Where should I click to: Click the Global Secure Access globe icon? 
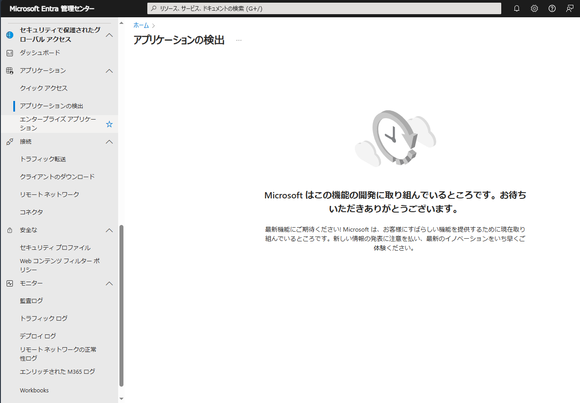point(10,35)
